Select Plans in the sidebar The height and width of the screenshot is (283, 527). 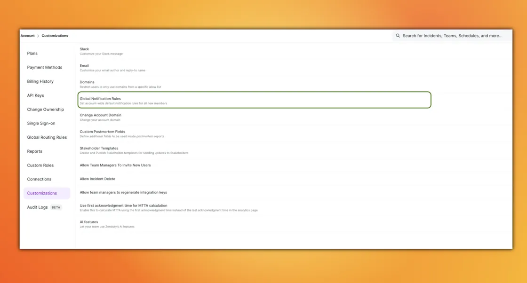[32, 53]
